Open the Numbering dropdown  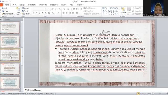[69, 9]
